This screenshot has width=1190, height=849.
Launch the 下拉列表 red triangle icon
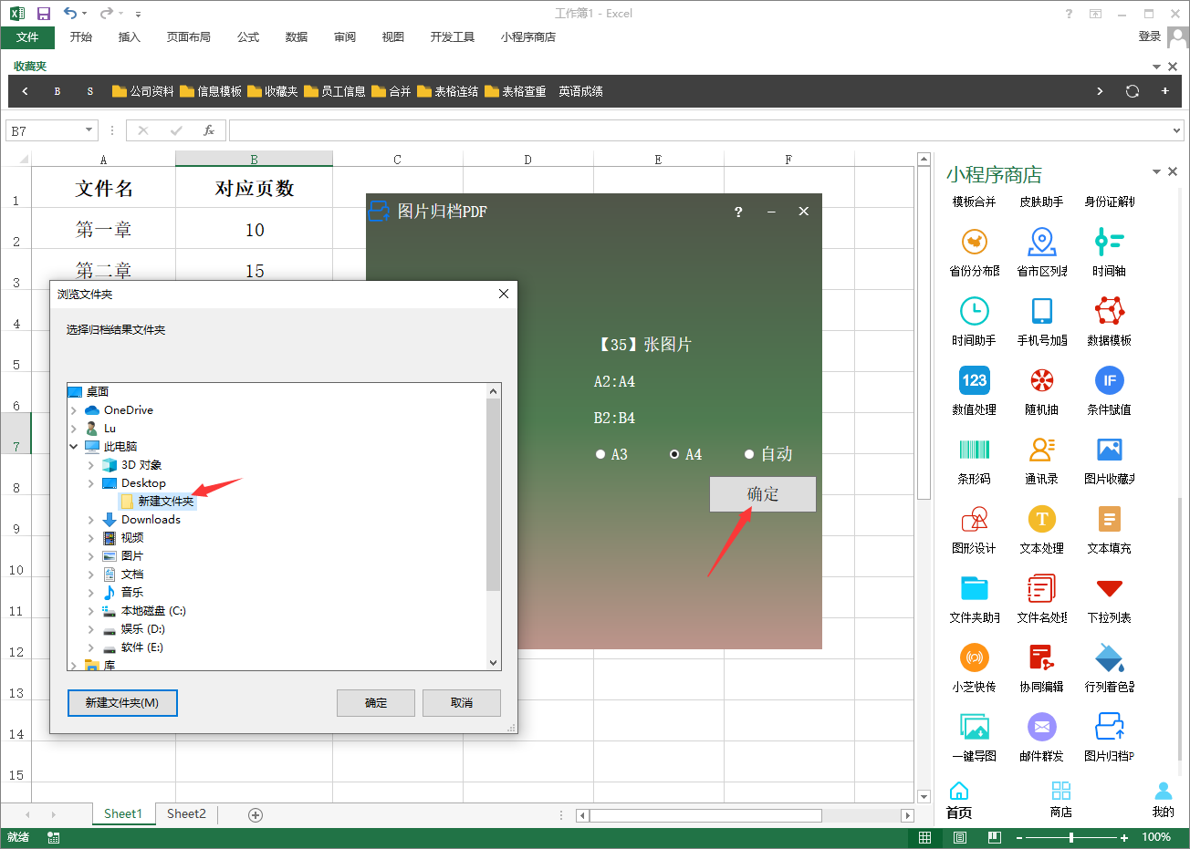(1110, 588)
